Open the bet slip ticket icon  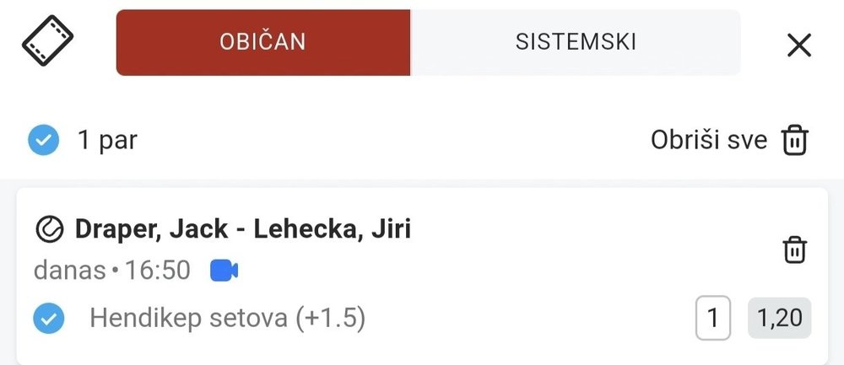click(x=47, y=40)
